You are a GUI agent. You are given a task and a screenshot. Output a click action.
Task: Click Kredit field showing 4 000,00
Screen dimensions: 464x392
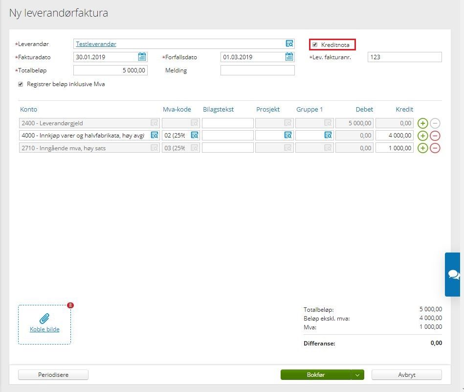pyautogui.click(x=395, y=136)
